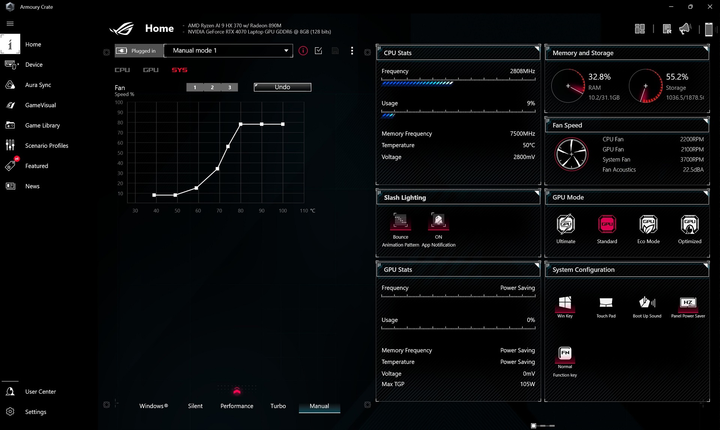720x430 pixels.
Task: Open User Center profile icon
Action: [x=10, y=392]
